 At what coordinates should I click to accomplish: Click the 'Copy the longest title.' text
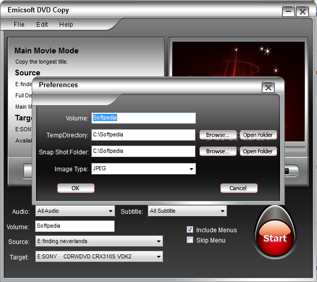(41, 62)
